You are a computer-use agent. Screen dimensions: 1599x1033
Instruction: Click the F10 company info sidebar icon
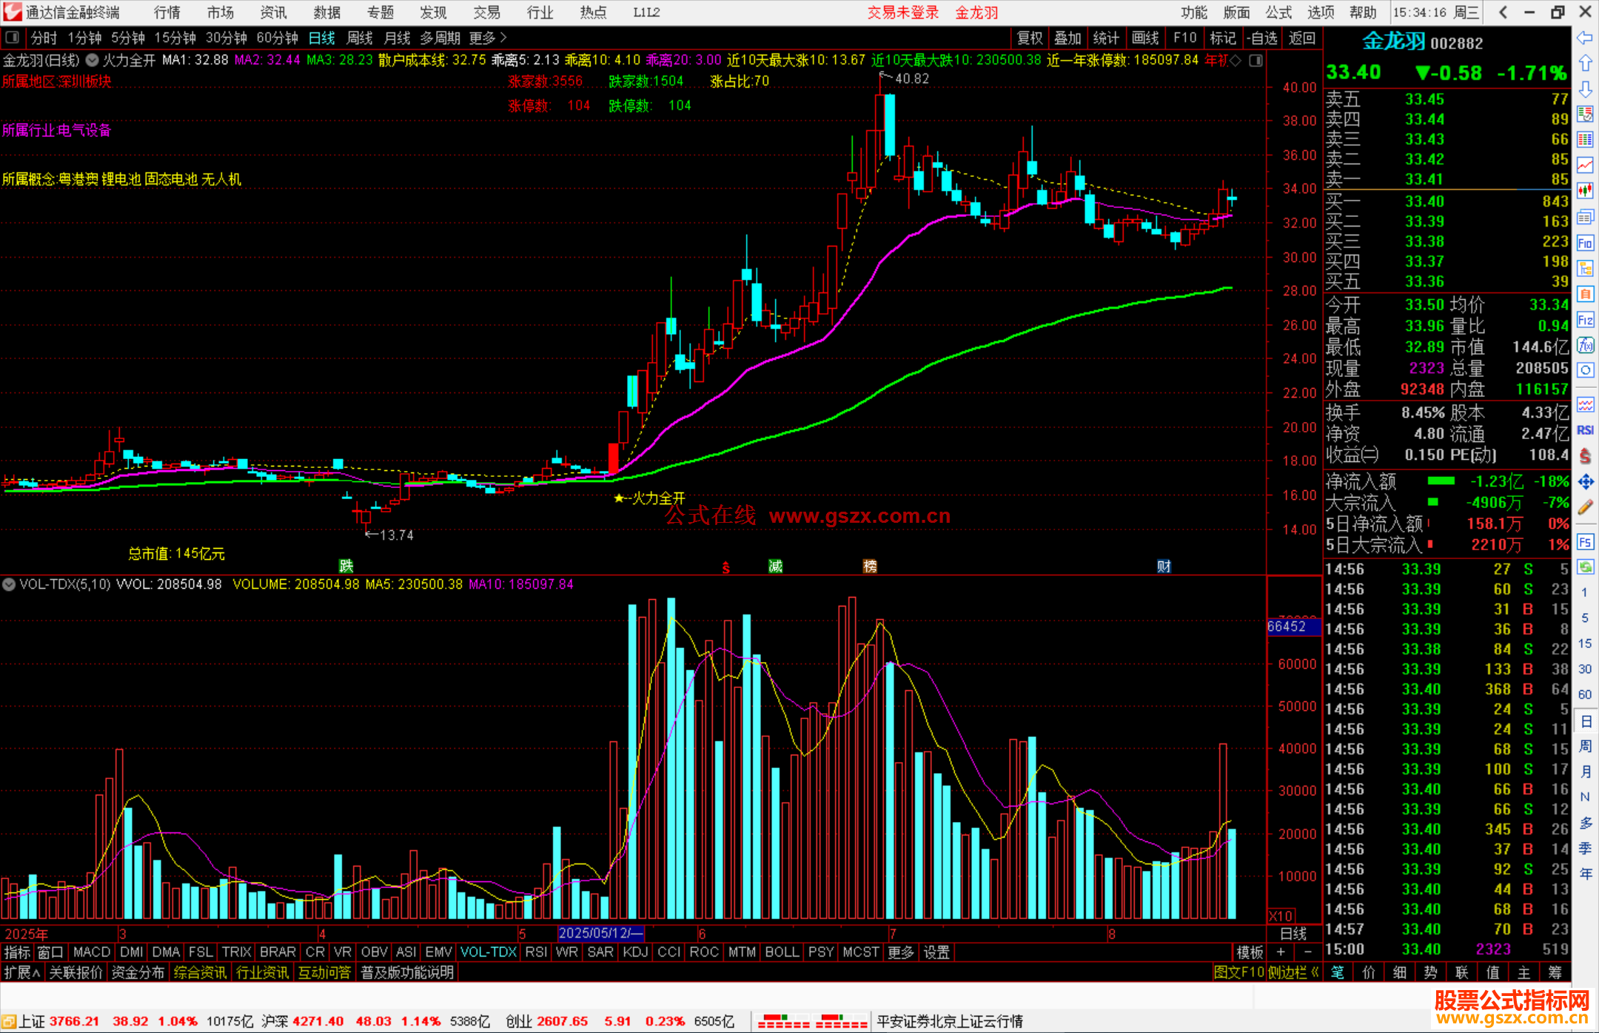point(1585,243)
